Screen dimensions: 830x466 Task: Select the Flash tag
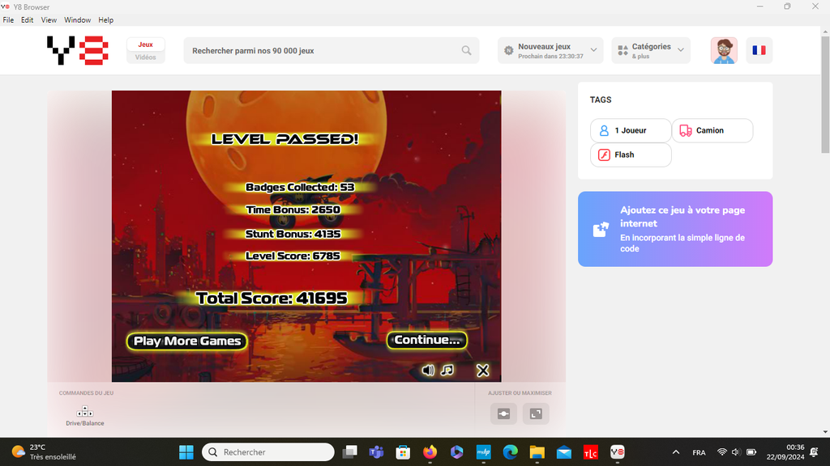point(631,155)
